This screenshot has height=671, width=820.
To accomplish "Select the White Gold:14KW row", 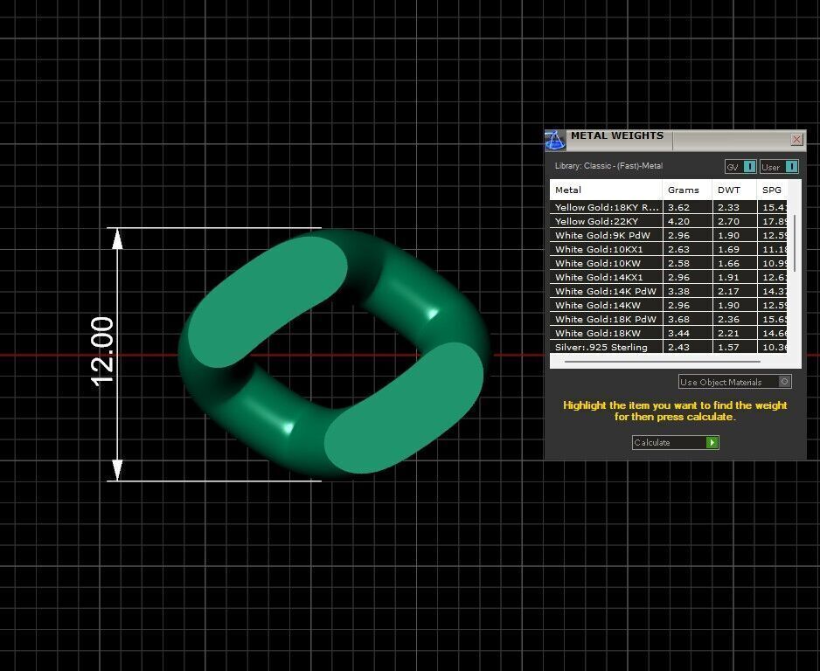I will (x=669, y=305).
